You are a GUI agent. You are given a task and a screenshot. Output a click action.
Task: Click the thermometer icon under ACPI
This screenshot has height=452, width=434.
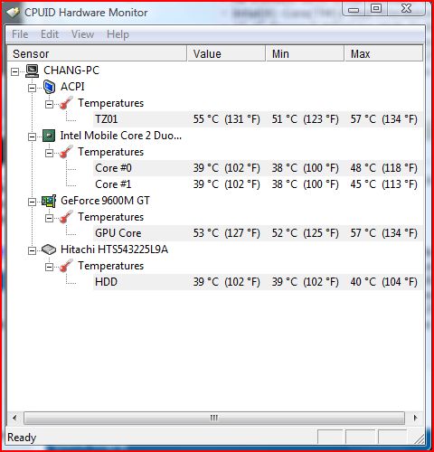[66, 103]
